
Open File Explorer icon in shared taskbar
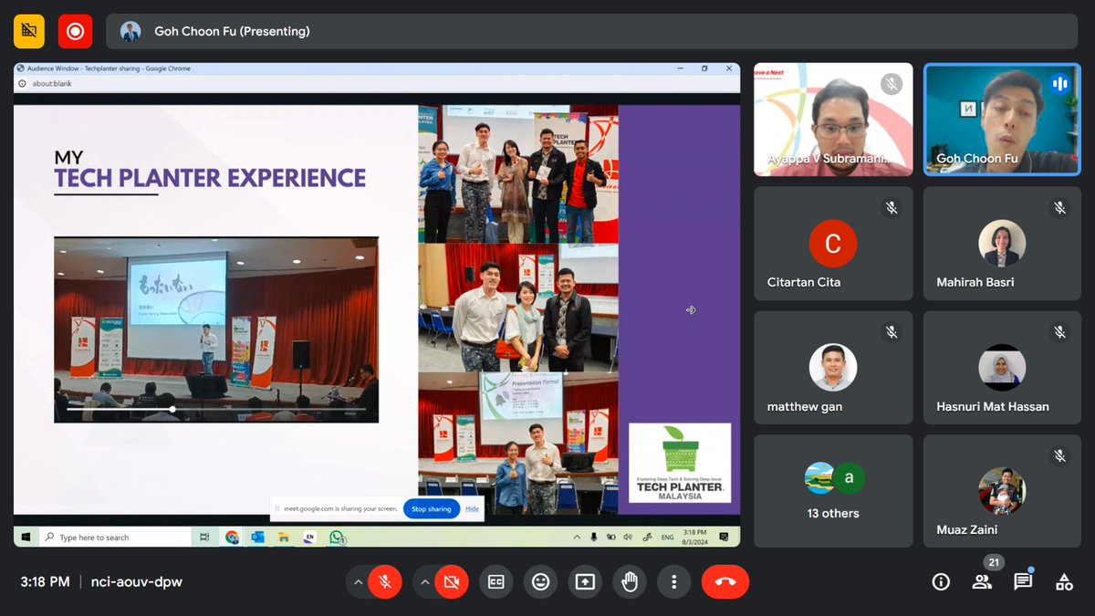coord(284,538)
